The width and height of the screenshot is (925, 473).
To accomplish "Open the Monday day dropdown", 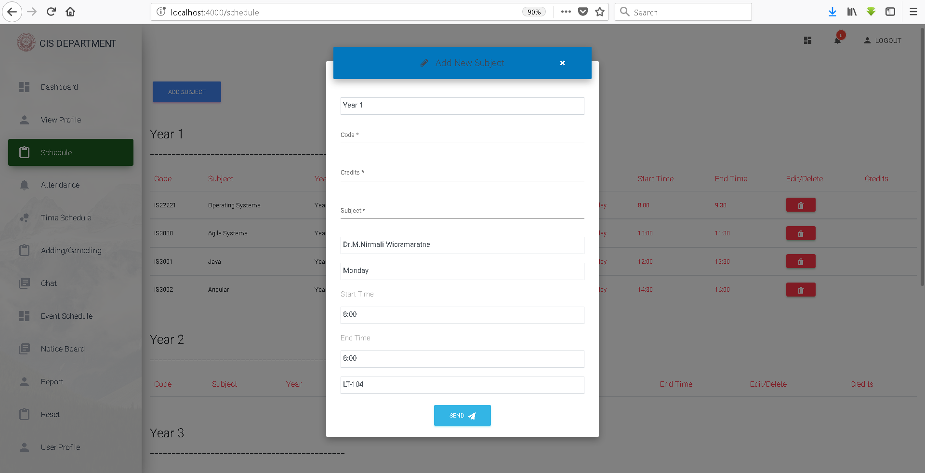I will [462, 271].
